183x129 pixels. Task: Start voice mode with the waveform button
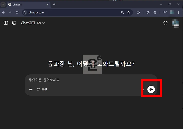coord(151,89)
